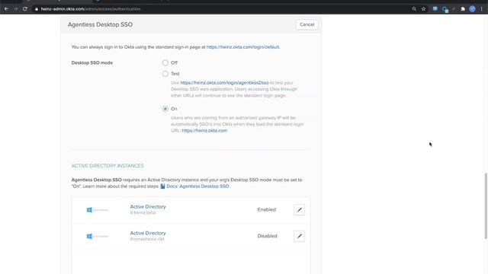Image resolution: width=488 pixels, height=274 pixels.
Task: Go back using the browser back arrow
Action: (6, 9)
